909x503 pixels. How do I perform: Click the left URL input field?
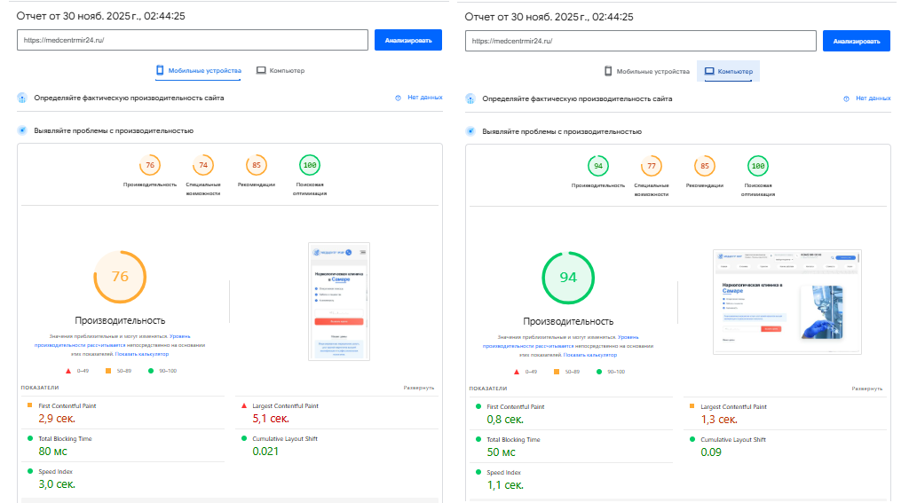pos(193,40)
